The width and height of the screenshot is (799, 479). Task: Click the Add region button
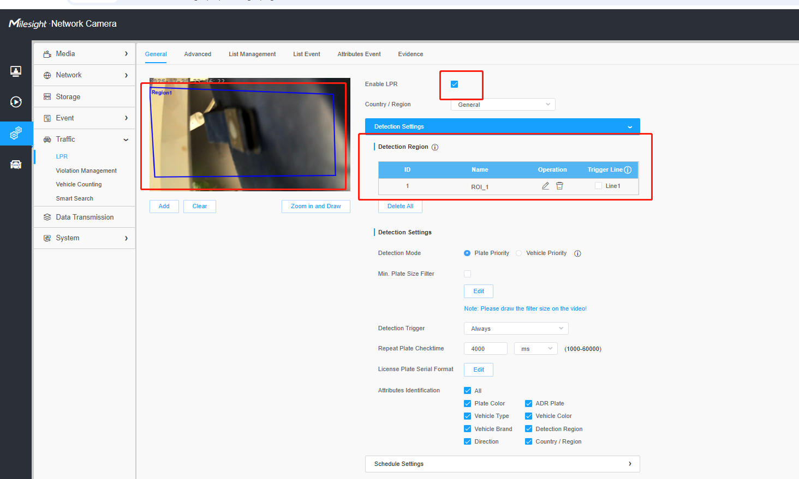[x=164, y=207]
